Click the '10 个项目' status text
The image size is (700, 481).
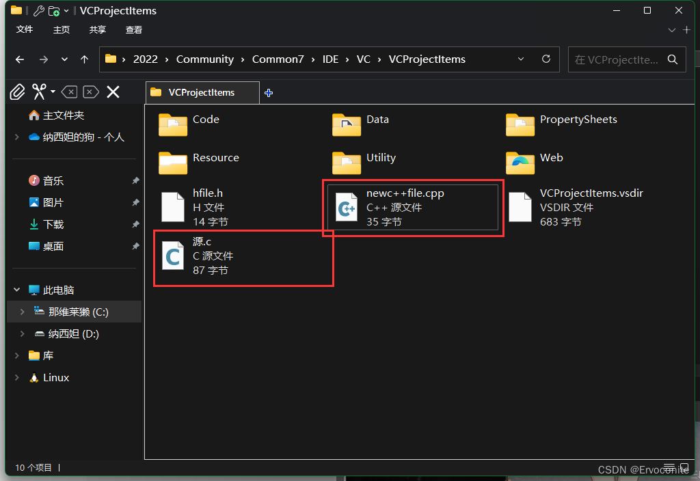click(33, 467)
